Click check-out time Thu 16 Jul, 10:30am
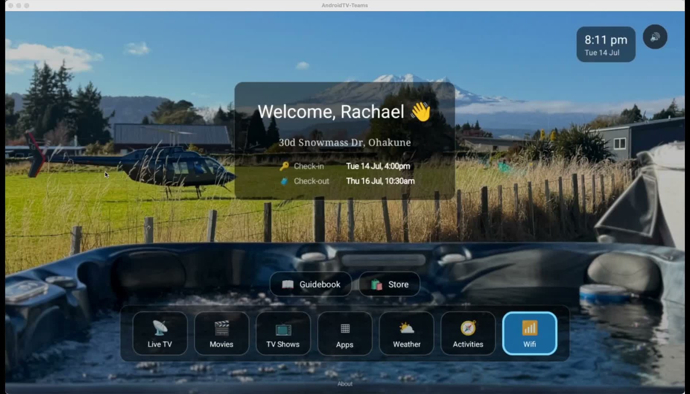This screenshot has height=394, width=690. point(380,181)
